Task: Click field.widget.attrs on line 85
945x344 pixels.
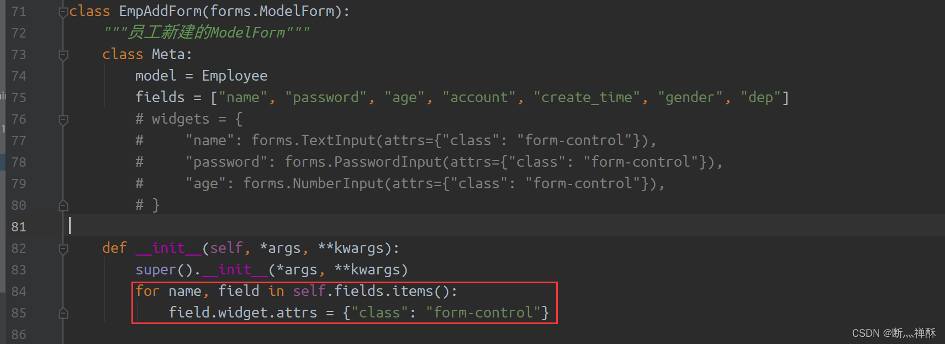Action: [x=243, y=313]
